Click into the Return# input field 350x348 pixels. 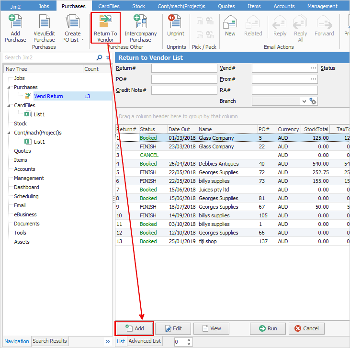pyautogui.click(x=184, y=68)
